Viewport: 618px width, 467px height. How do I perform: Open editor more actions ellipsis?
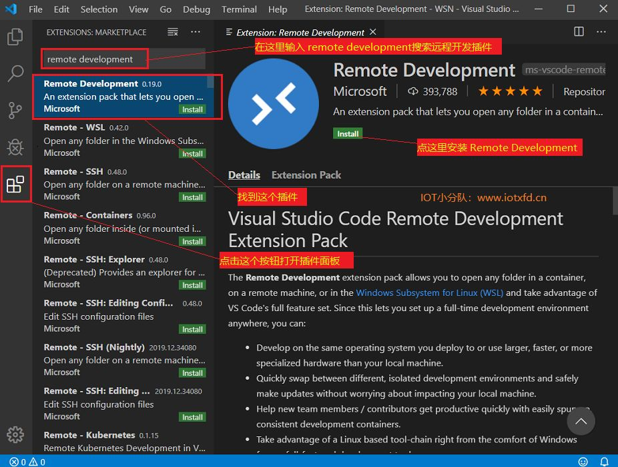point(601,31)
